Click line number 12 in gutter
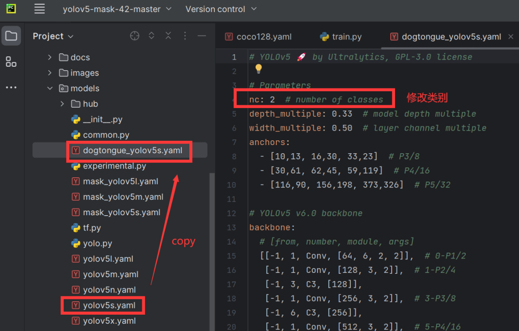This screenshot has width=519, height=331. tap(231, 213)
